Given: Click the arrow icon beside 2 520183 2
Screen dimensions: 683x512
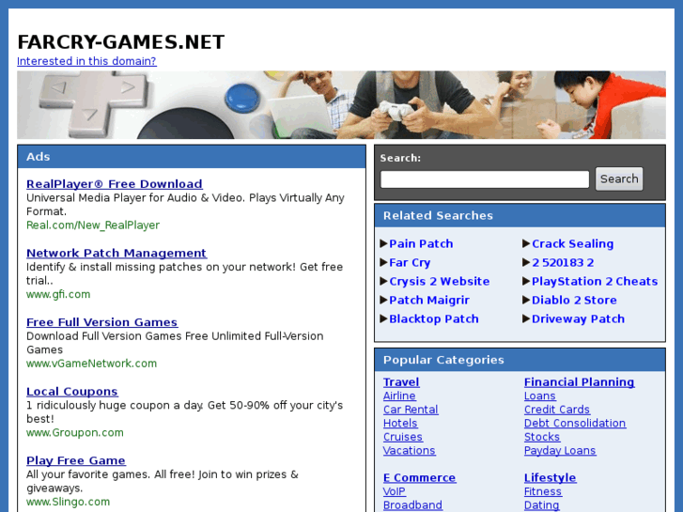Looking at the screenshot, I should coord(526,262).
